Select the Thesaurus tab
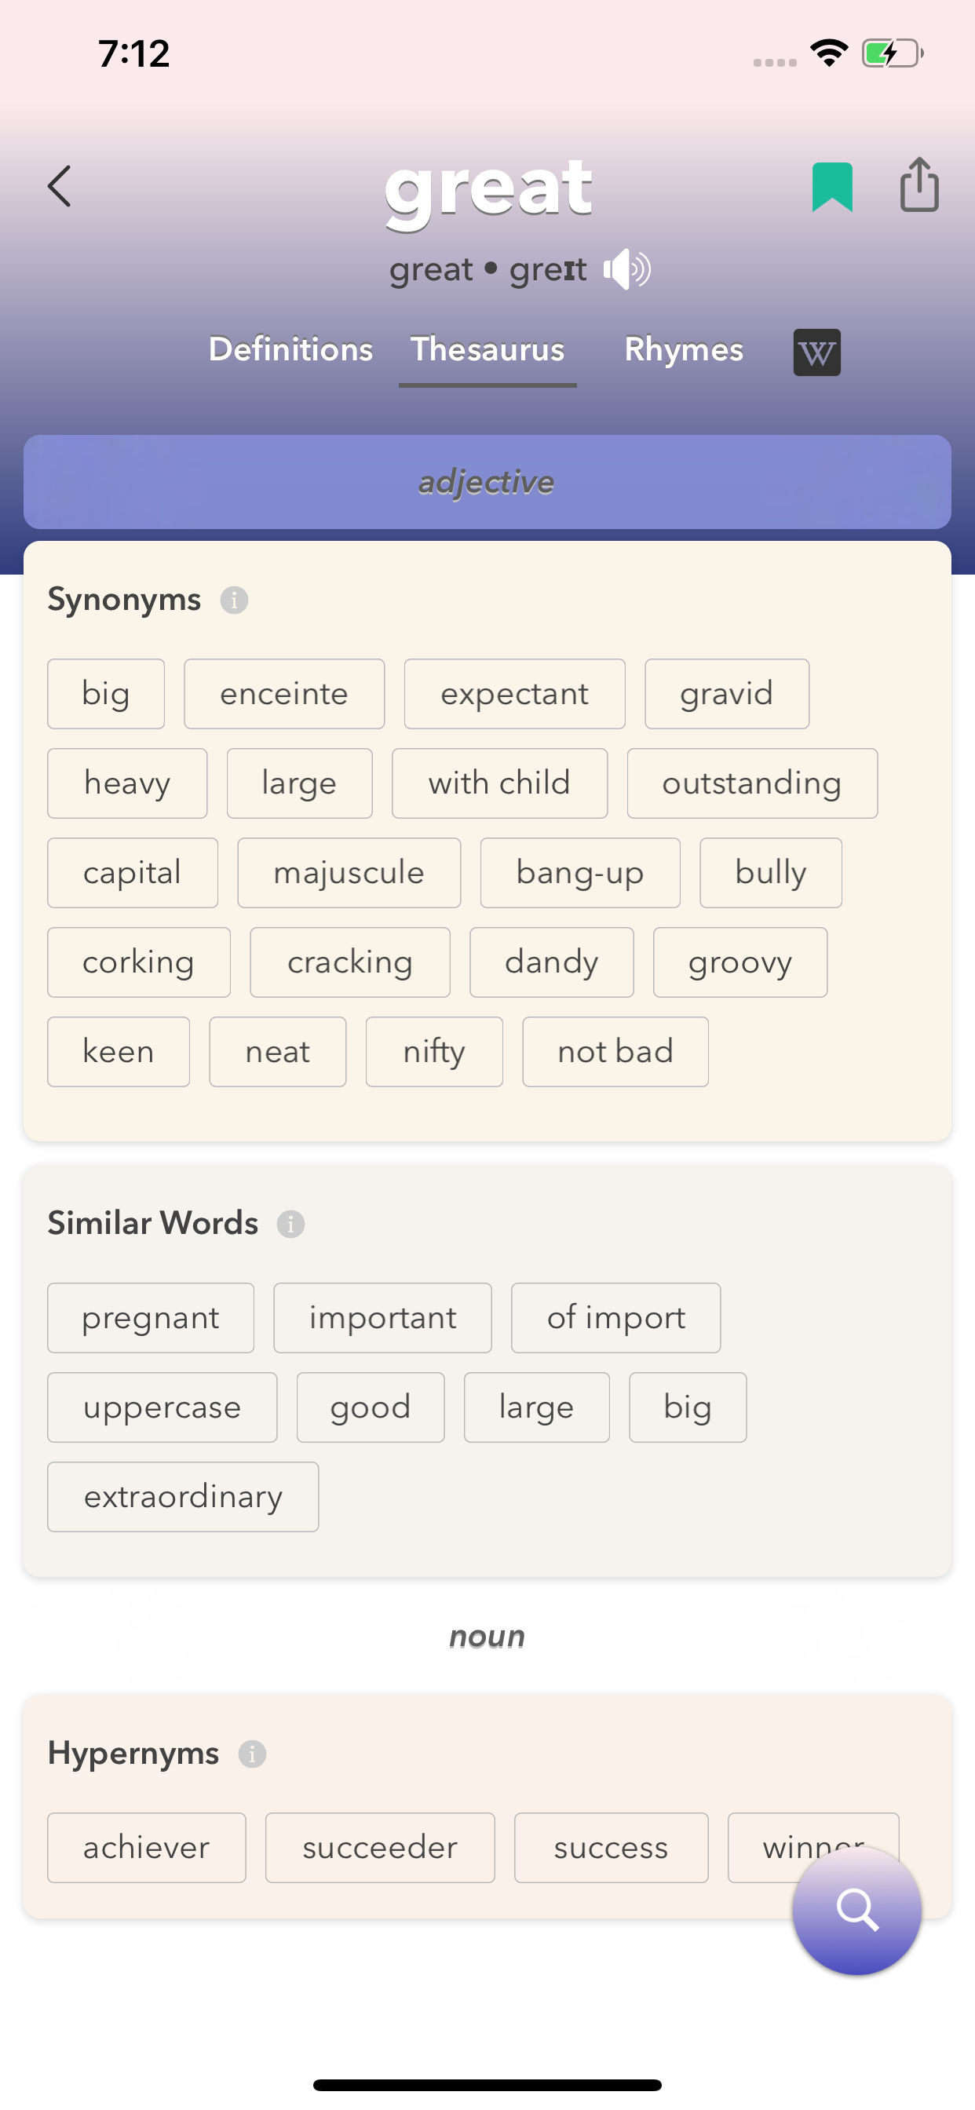The height and width of the screenshot is (2110, 975). pos(487,350)
